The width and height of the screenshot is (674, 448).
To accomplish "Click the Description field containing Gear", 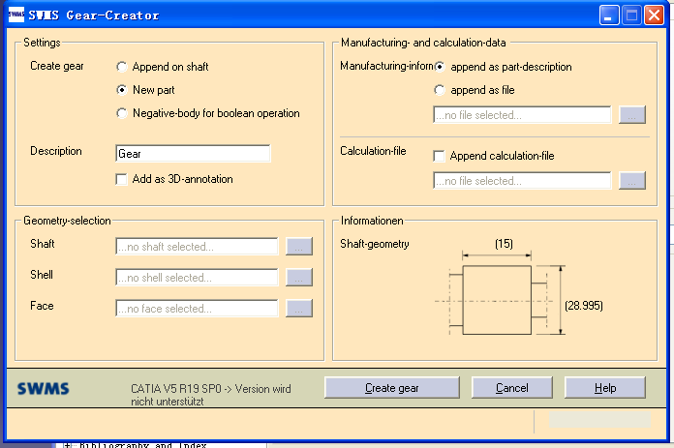I will pyautogui.click(x=193, y=153).
